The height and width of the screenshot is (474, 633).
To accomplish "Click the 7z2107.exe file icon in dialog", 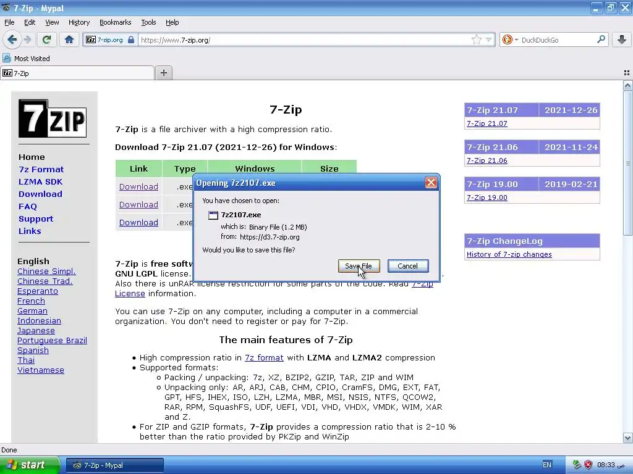I will 213,215.
